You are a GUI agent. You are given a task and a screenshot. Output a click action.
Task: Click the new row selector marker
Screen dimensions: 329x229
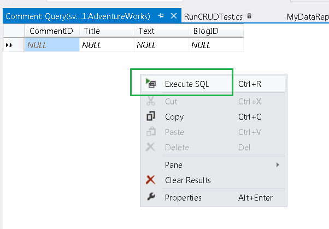point(10,45)
